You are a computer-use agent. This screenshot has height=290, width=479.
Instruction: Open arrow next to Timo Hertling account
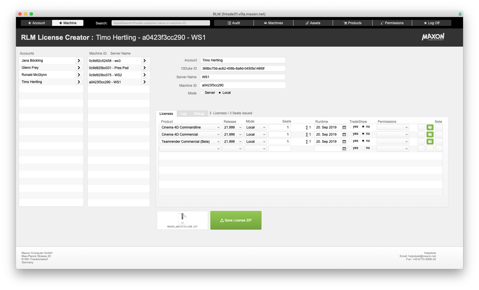[x=79, y=82]
